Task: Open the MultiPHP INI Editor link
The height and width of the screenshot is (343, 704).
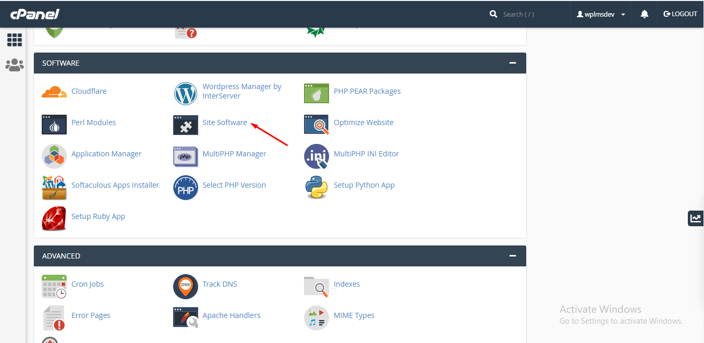Action: (366, 154)
